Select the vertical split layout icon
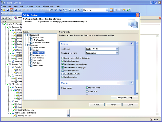Screen dimensions: 162x122 click(x=119, y=10)
